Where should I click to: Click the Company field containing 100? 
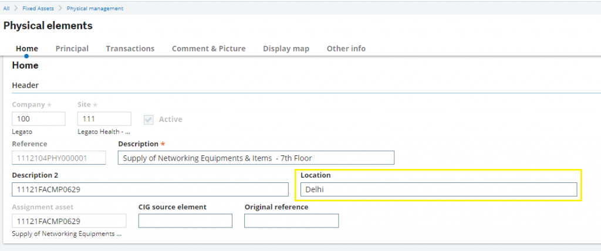point(38,119)
